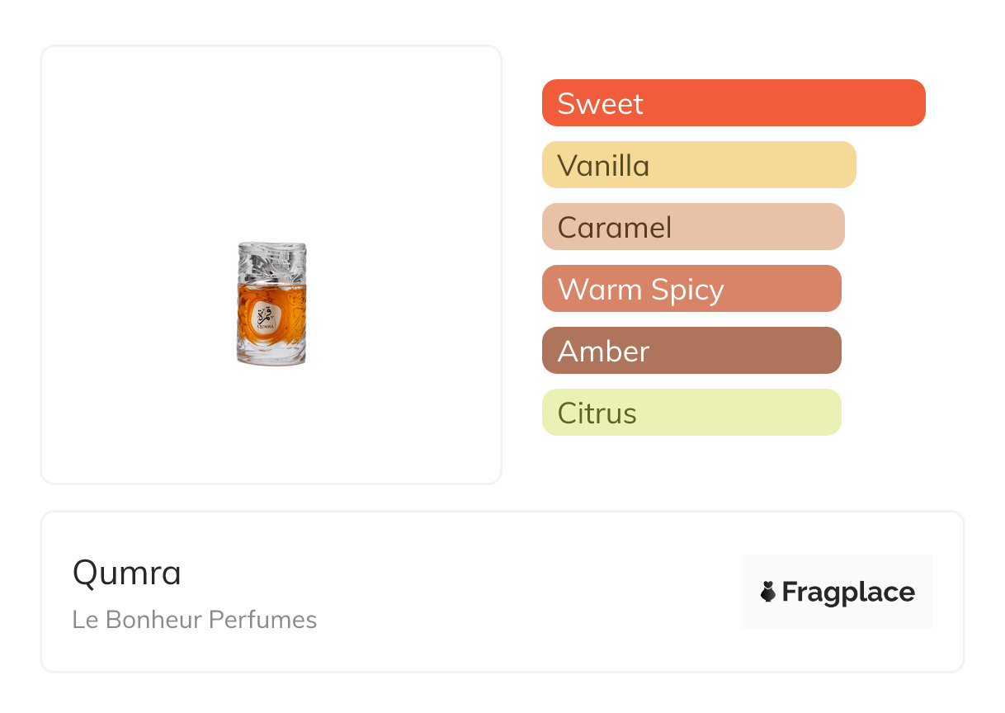
Task: Open the Le Bonheur Perfumes brand link
Action: click(195, 620)
